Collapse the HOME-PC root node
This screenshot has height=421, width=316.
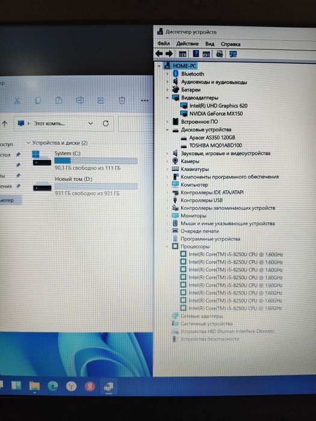tap(159, 66)
